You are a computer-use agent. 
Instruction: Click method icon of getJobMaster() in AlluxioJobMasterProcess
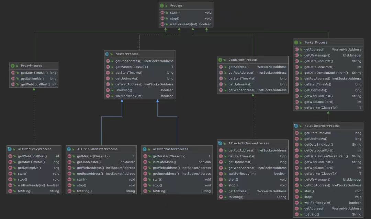(x=69, y=162)
